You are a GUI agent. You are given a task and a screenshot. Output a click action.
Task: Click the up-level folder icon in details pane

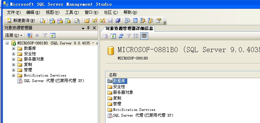pyautogui.click(x=106, y=36)
